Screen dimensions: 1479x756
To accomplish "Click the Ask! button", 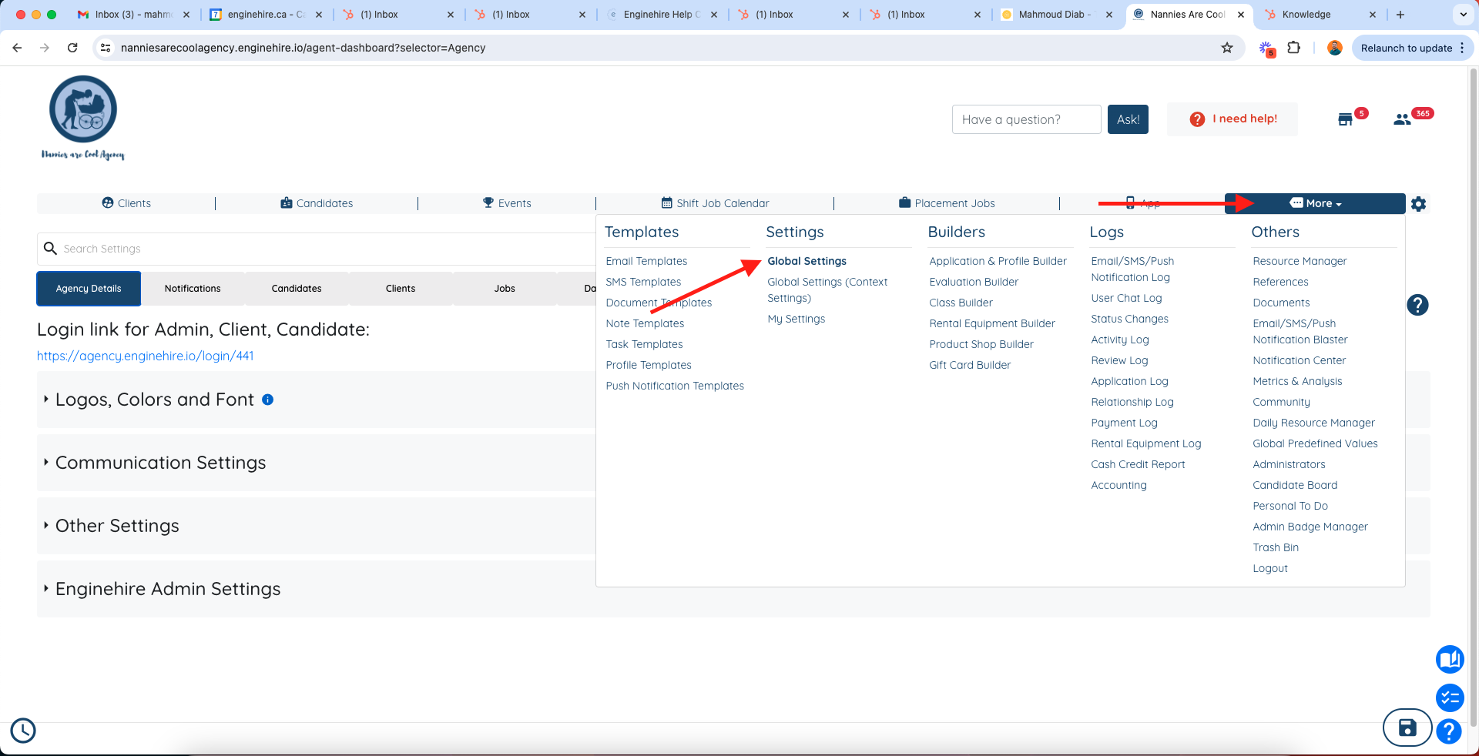I will (1128, 119).
